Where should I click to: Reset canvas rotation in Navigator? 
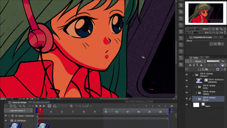[217, 33]
